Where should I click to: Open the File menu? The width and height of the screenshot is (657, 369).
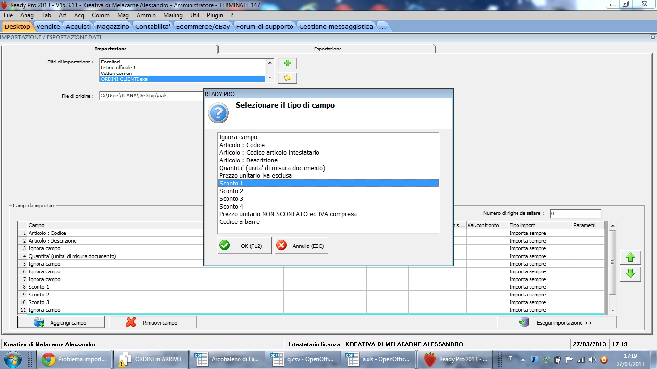pyautogui.click(x=8, y=15)
